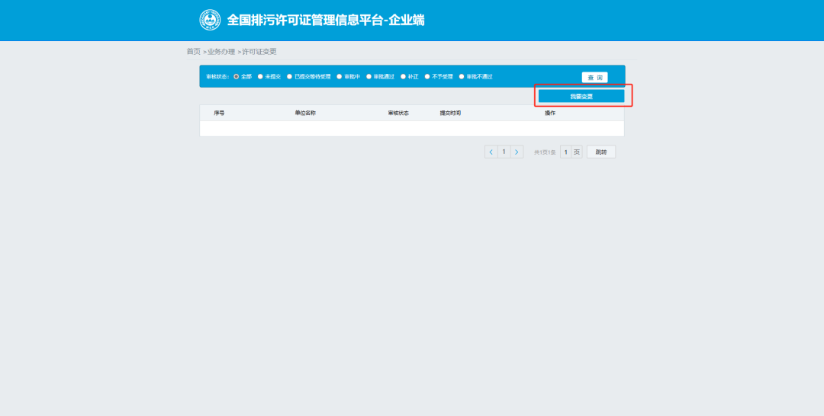
Task: Filter by 审批中 status
Action: [340, 77]
